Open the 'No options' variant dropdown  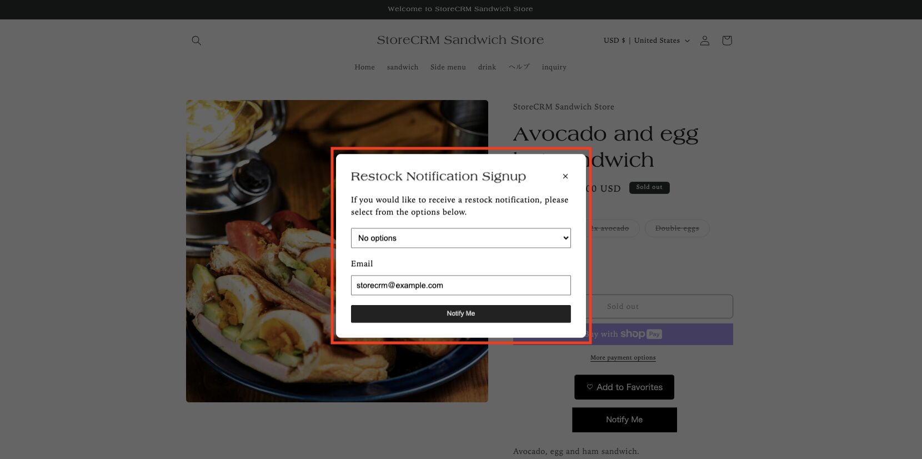tap(460, 238)
